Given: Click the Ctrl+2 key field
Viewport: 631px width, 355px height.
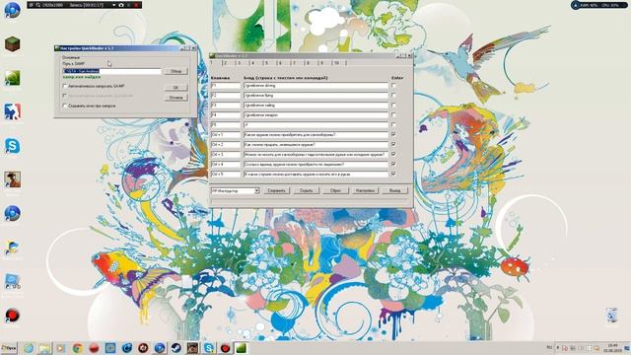Looking at the screenshot, I should [x=226, y=145].
